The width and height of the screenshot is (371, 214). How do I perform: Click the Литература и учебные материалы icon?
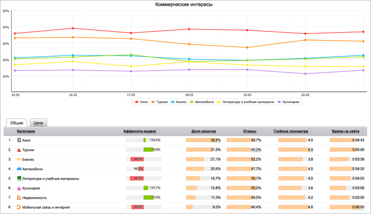[19, 178]
